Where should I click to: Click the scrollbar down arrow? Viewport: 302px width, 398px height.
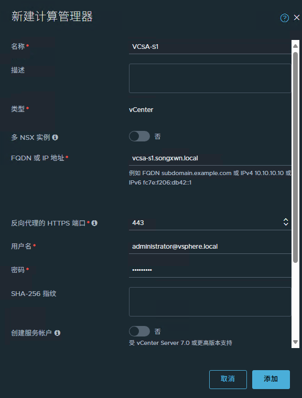coord(295,342)
